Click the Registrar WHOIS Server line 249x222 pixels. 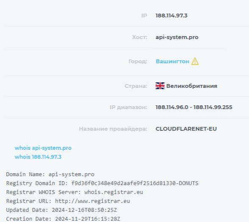[x=75, y=192]
